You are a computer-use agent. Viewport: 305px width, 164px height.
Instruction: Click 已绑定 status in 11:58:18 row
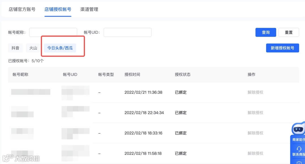[x=181, y=153]
